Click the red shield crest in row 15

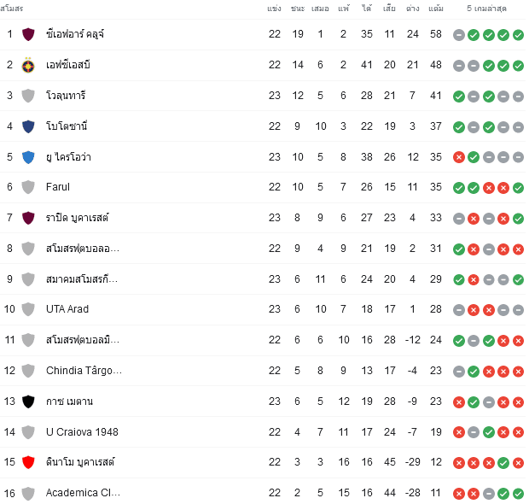point(28,462)
